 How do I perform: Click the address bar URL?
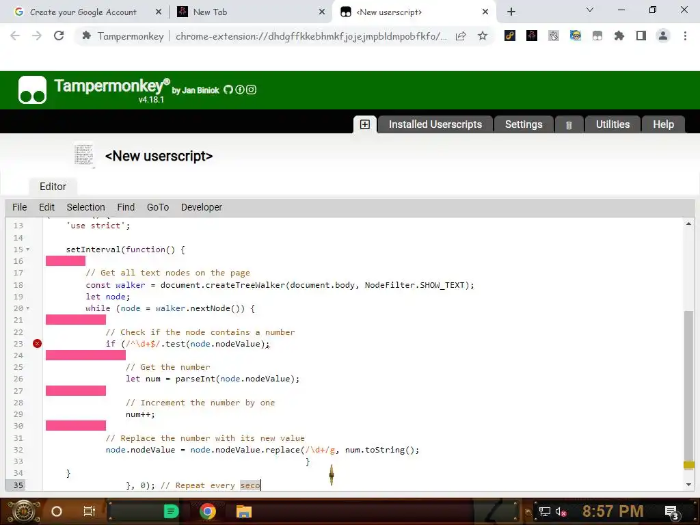[x=311, y=36]
